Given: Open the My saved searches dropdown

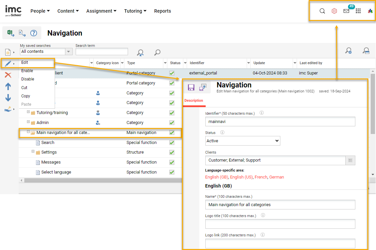Looking at the screenshot, I should pos(69,52).
